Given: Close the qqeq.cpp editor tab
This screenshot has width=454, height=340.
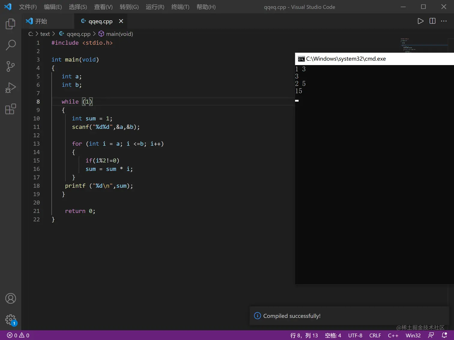Looking at the screenshot, I should (x=121, y=21).
